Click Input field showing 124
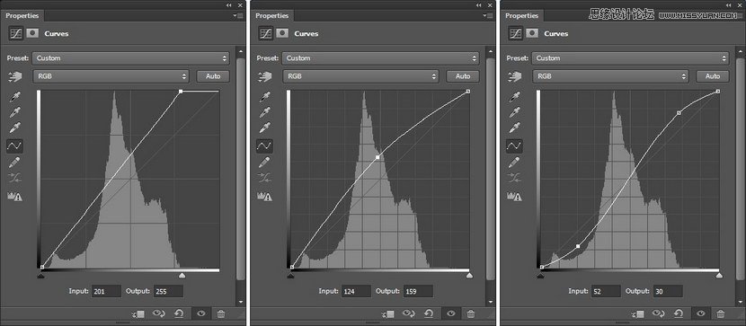Image resolution: width=746 pixels, height=326 pixels. pyautogui.click(x=356, y=291)
